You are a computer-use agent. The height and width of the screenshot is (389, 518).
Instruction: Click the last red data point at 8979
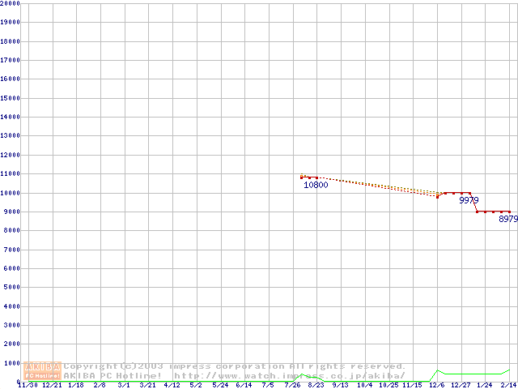[x=509, y=212]
